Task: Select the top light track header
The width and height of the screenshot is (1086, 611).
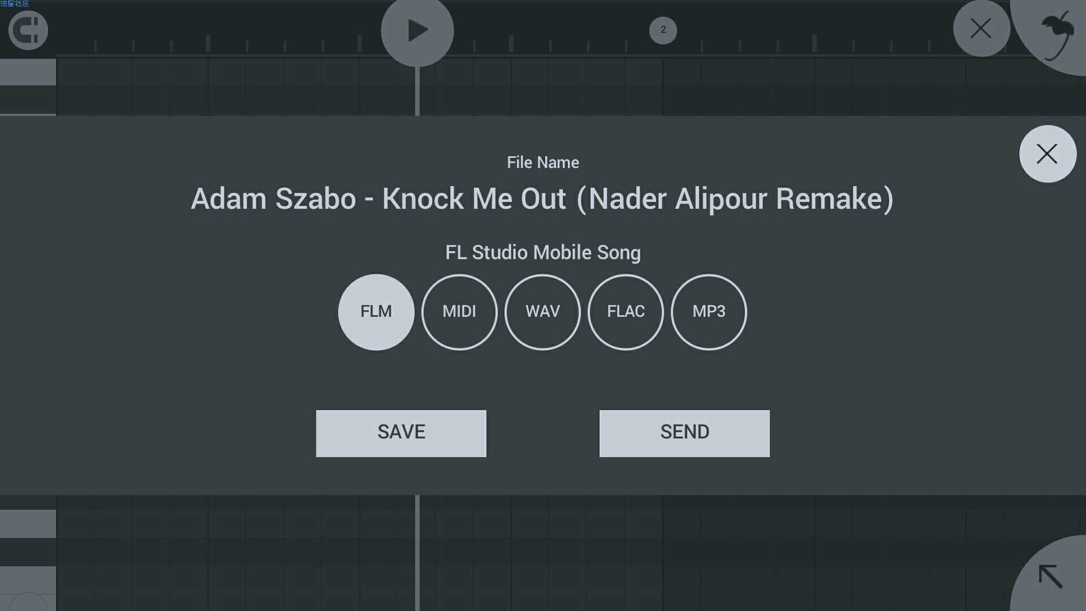Action: pos(28,72)
